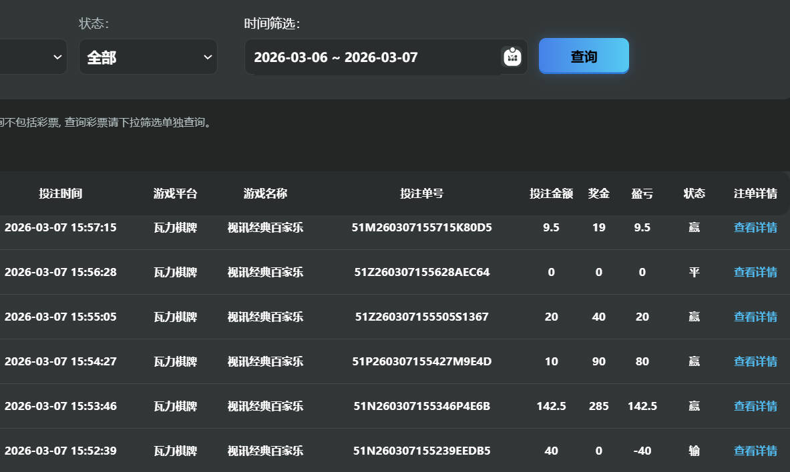Expand the partially visible left dropdown
This screenshot has height=472, width=790.
click(x=33, y=57)
